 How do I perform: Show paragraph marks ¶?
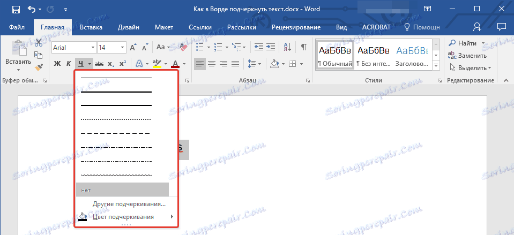pos(304,47)
